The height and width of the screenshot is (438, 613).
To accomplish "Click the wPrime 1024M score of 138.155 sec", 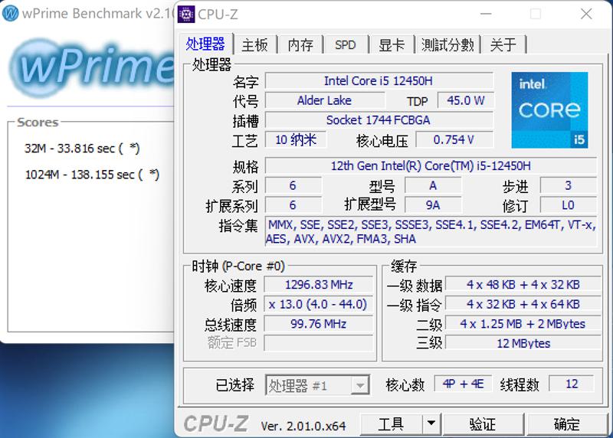I will tap(92, 175).
